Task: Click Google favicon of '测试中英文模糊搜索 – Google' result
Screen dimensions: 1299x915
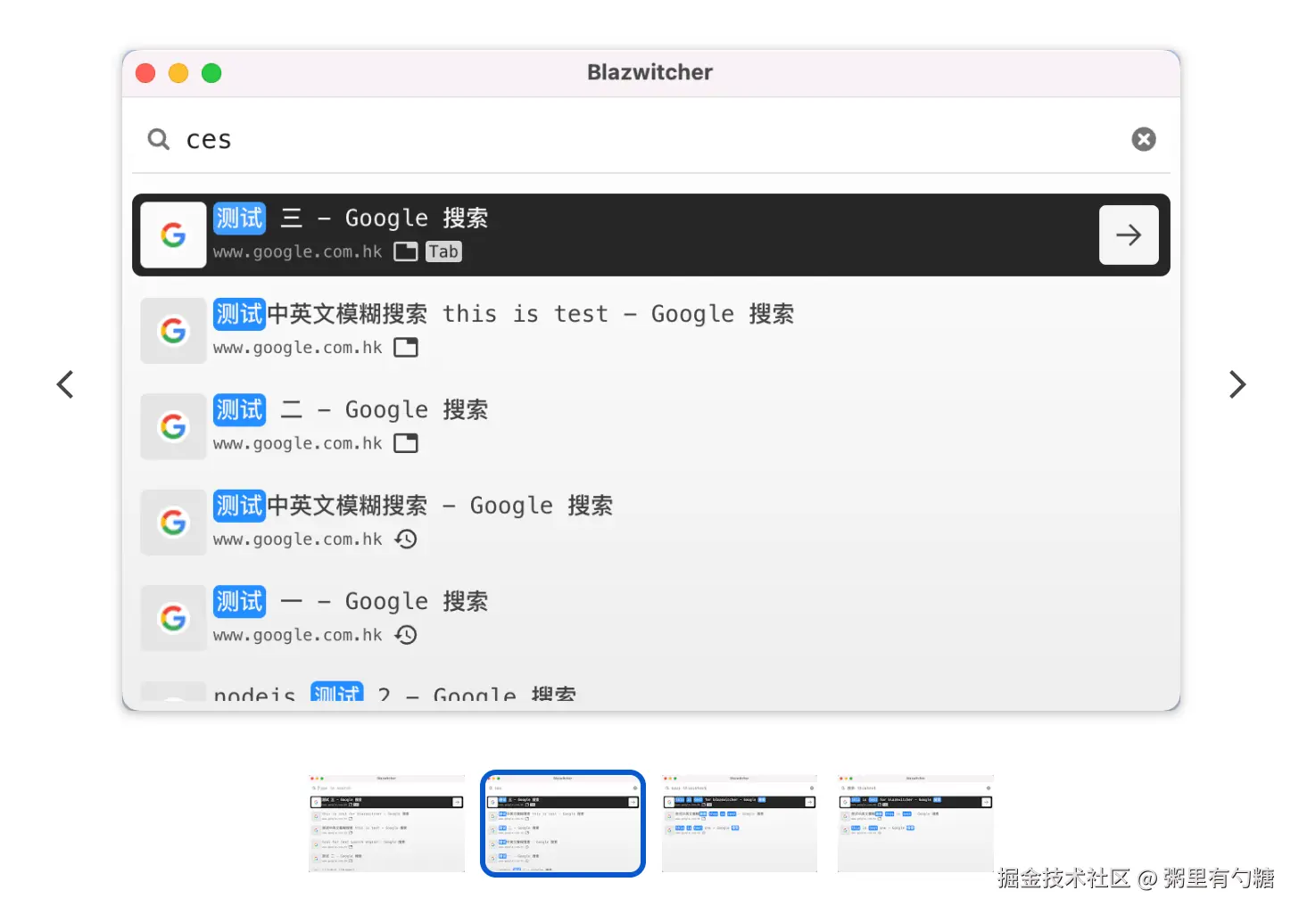Action: [173, 523]
